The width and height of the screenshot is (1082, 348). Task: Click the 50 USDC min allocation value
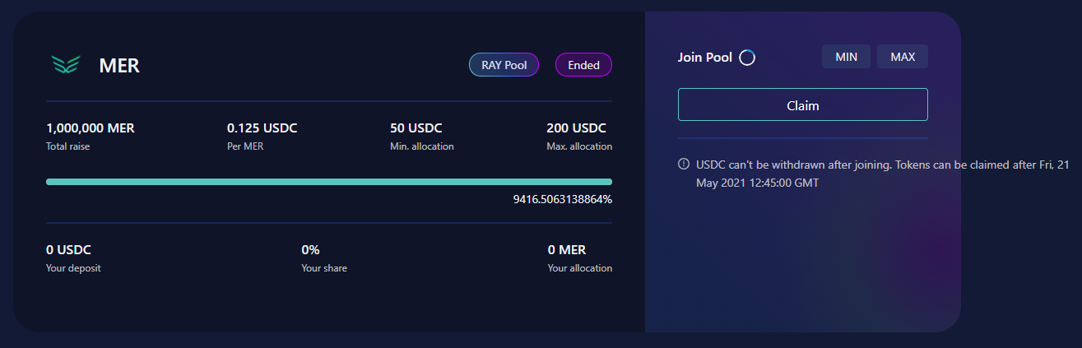click(416, 128)
